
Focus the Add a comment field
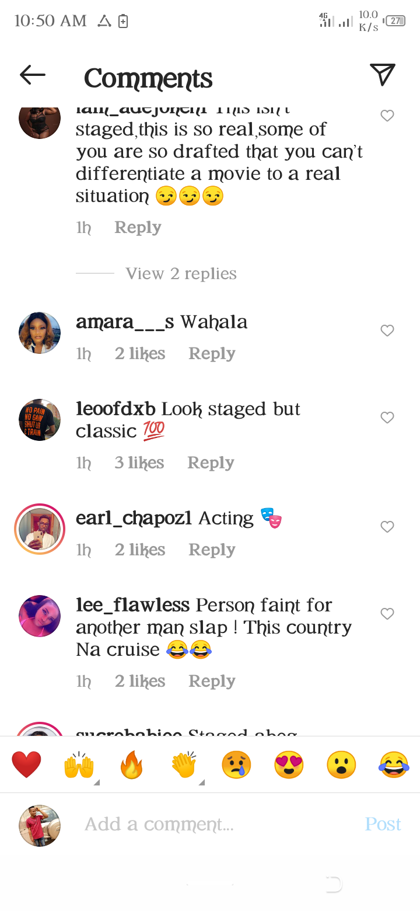tap(222, 825)
